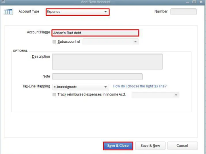Close the Add New Account window
The image size is (206, 154).
tap(201, 2)
